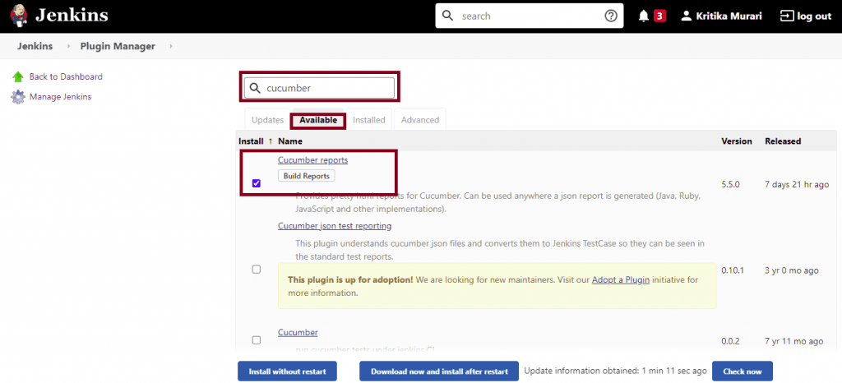Switch to the Installed tab
842x383 pixels.
click(x=369, y=120)
